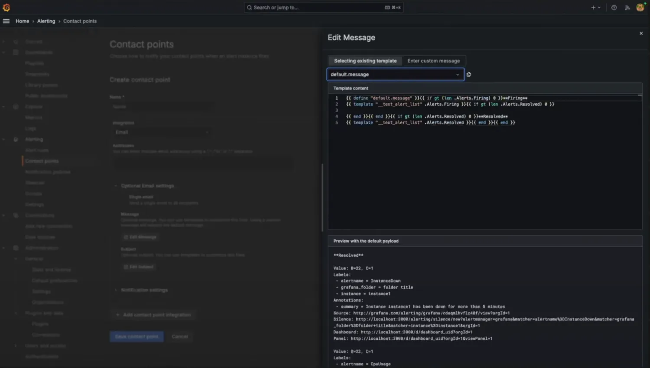This screenshot has width=650, height=368.
Task: Close the Edit Message drawer
Action: coord(641,33)
